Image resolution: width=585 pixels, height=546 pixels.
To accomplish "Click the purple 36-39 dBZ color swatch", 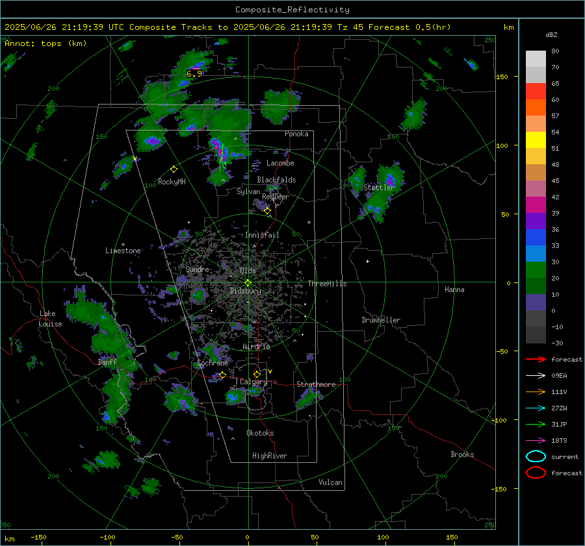I will [536, 221].
